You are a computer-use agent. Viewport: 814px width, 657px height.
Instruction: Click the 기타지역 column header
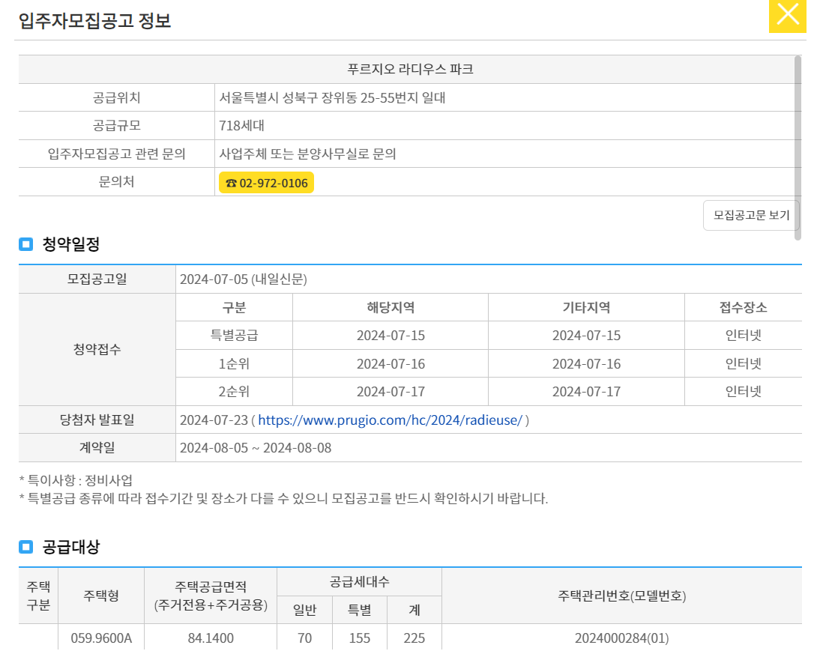click(585, 306)
